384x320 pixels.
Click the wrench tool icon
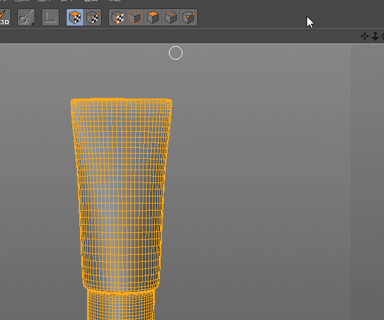click(25, 17)
